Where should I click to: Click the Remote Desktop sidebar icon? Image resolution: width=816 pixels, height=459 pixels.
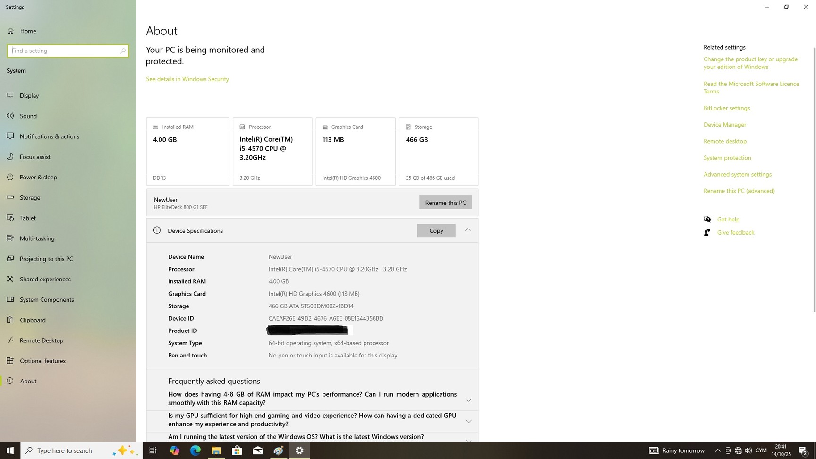[x=10, y=340]
